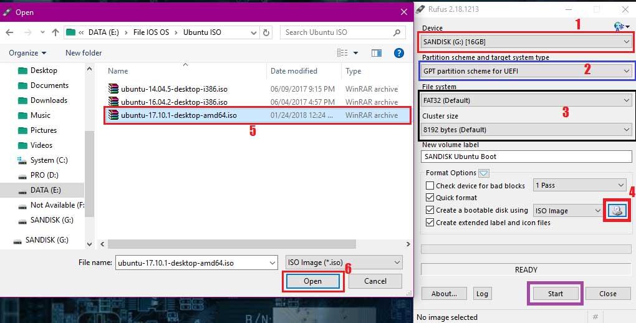Click the hash checksum button in Rufus status bar

click(595, 317)
